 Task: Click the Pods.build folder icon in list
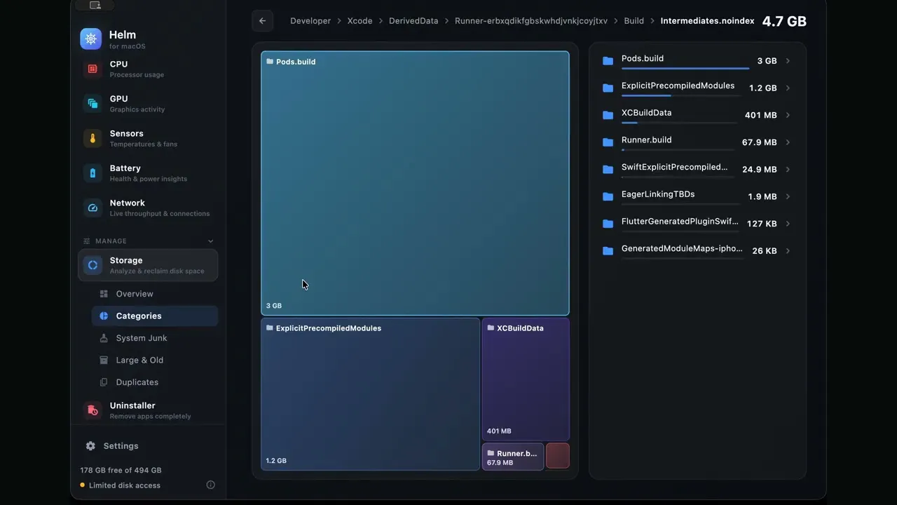(x=608, y=61)
